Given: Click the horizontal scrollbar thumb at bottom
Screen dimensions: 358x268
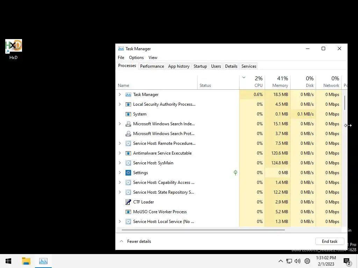Looking at the screenshot, I should [203, 230].
